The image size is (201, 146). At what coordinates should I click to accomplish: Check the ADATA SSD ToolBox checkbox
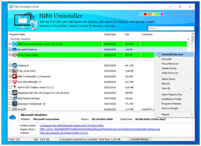click(x=10, y=87)
